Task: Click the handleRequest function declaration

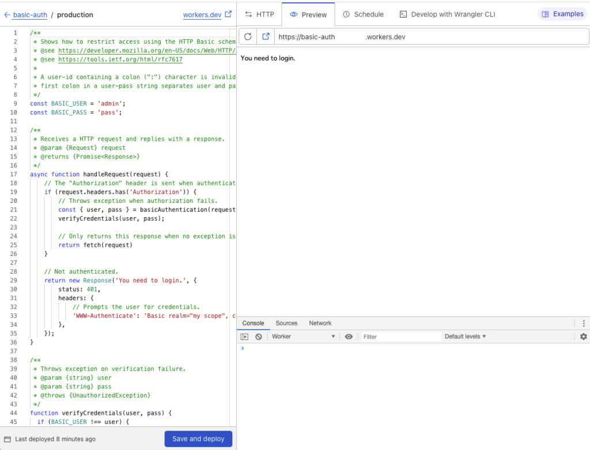Action: click(x=99, y=174)
